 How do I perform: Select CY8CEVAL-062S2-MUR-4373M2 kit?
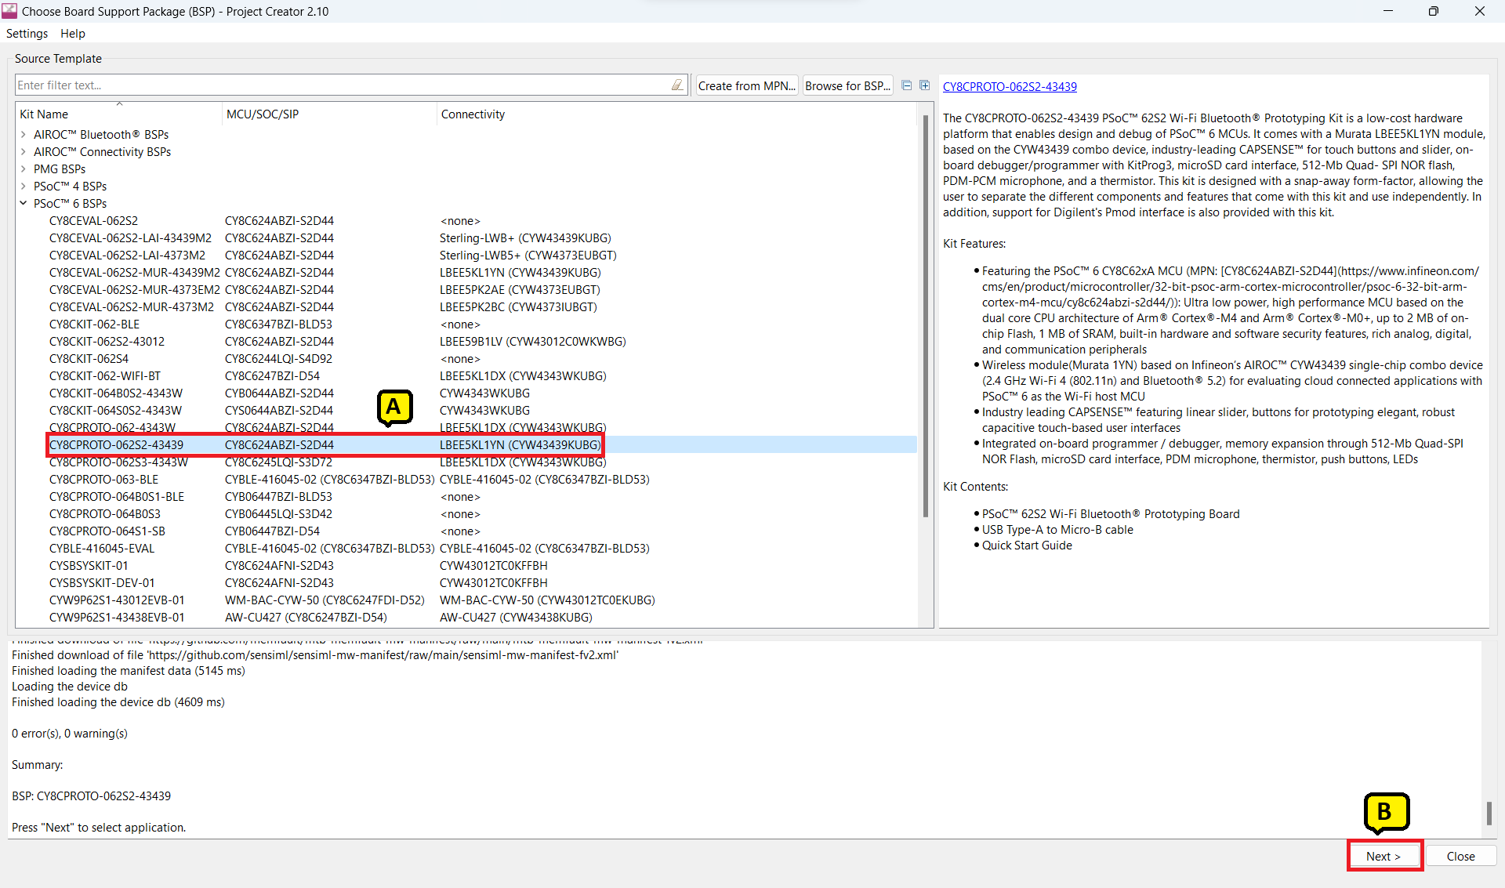click(x=131, y=307)
